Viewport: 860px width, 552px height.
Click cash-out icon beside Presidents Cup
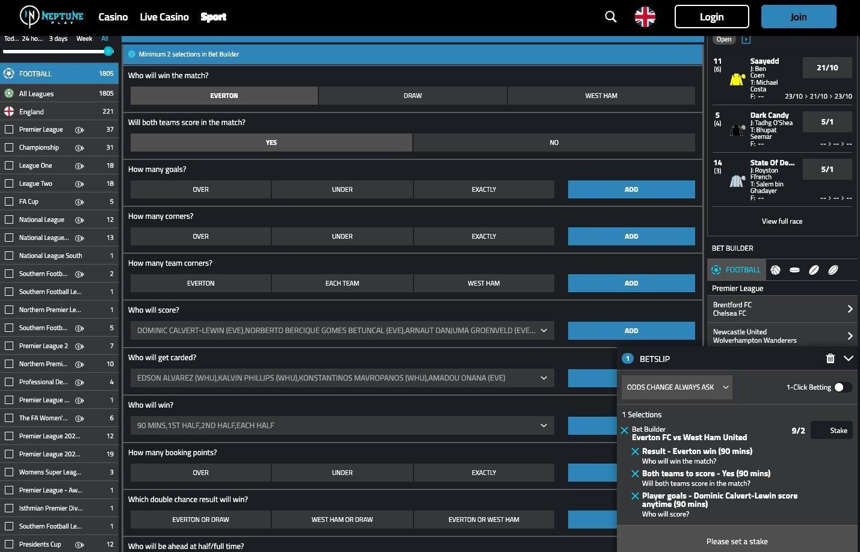(x=79, y=545)
